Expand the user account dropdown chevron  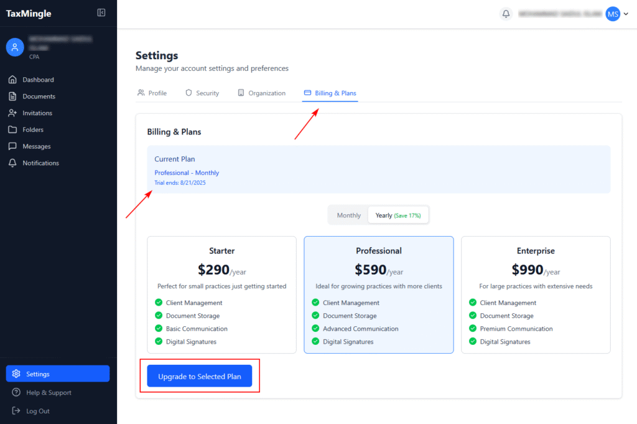pyautogui.click(x=626, y=14)
